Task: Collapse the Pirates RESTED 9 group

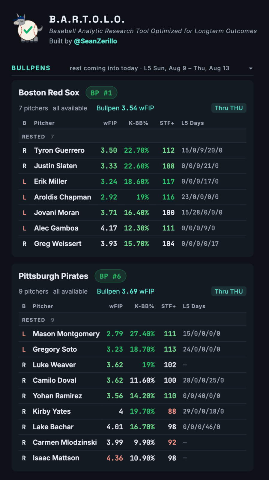Action: 133,320
